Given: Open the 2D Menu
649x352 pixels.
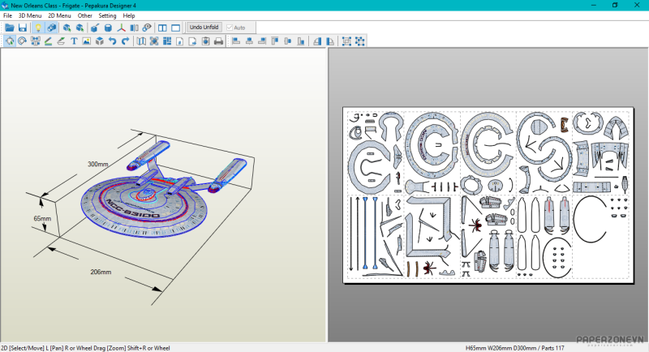Looking at the screenshot, I should pyautogui.click(x=59, y=15).
